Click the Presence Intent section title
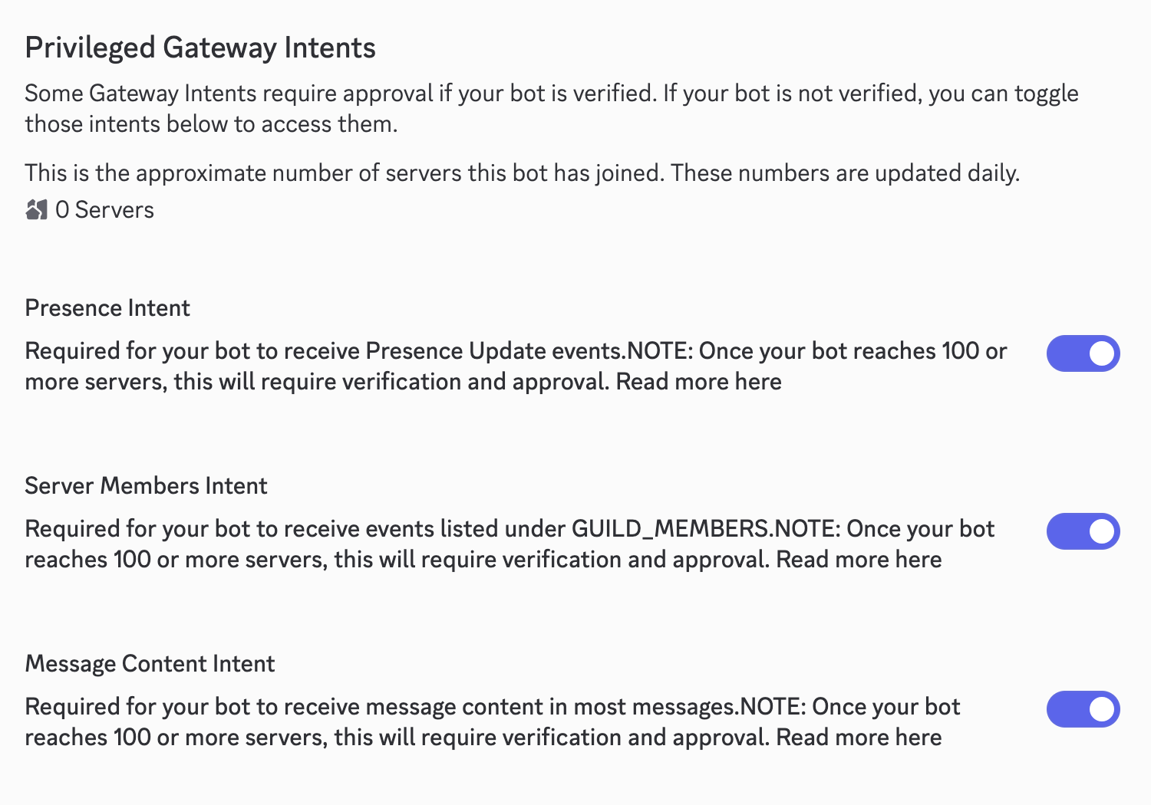Image resolution: width=1151 pixels, height=805 pixels. 107,308
